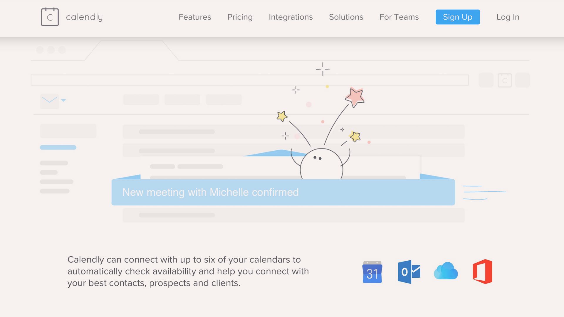
Task: Select the For Teams tab
Action: (399, 17)
